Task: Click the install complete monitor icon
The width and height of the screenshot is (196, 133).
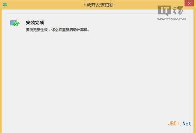Action: (x=15, y=23)
